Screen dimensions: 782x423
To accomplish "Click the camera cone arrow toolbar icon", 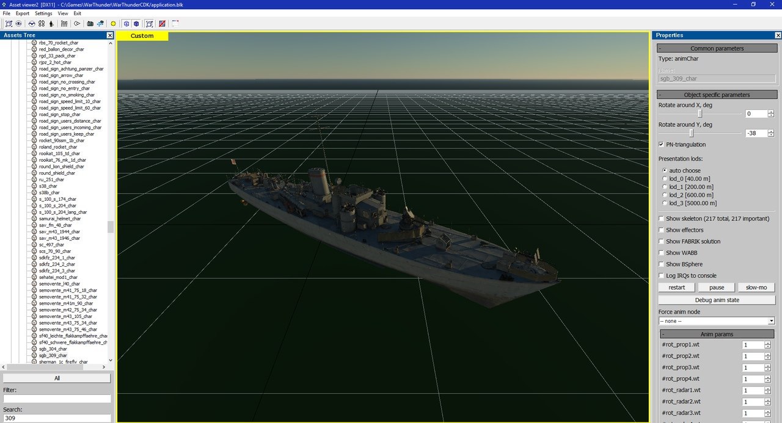I will (77, 24).
